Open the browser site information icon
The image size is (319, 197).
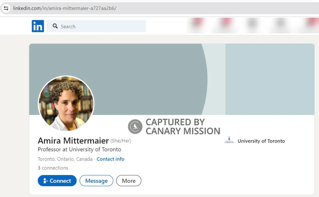[x=6, y=8]
